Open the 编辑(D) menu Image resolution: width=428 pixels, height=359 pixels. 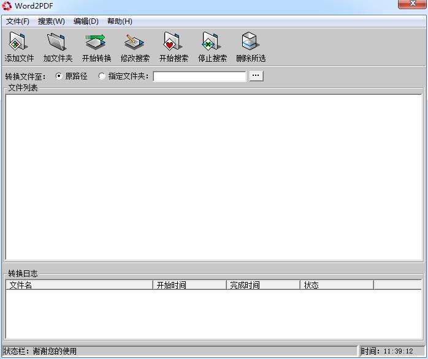pos(86,21)
